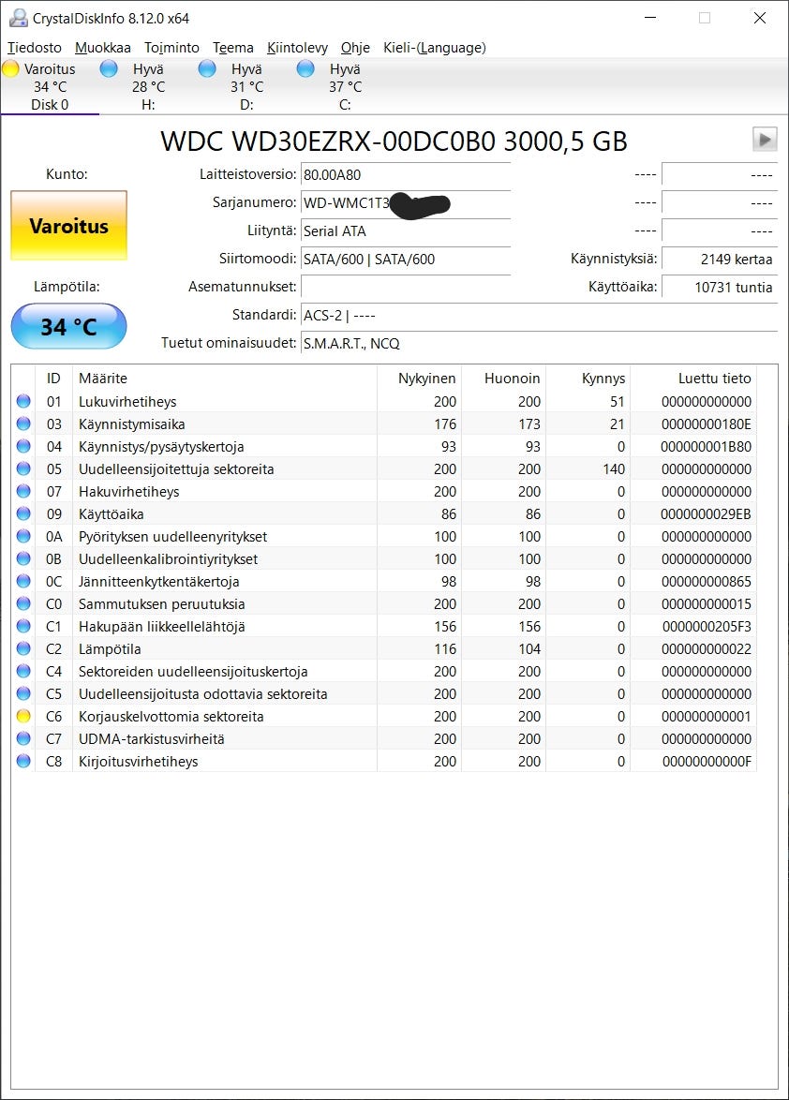The width and height of the screenshot is (789, 1100).
Task: Open the Toiminto menu
Action: coord(171,48)
